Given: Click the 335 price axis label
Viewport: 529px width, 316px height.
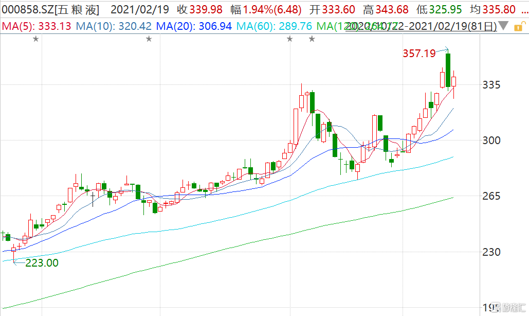Looking at the screenshot, I should click(491, 85).
